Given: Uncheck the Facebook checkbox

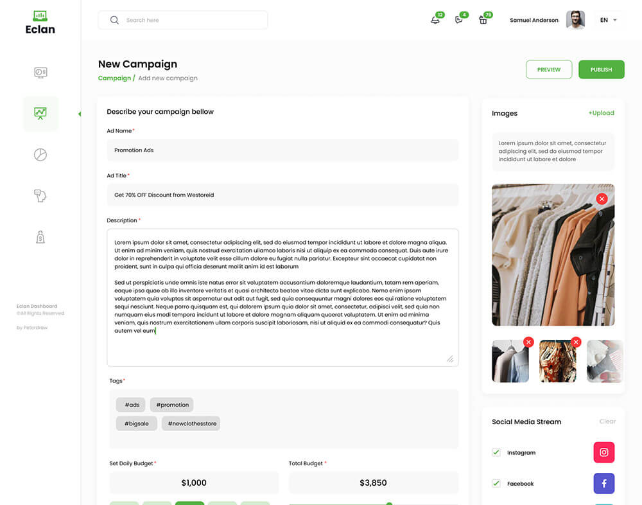Looking at the screenshot, I should (x=496, y=483).
